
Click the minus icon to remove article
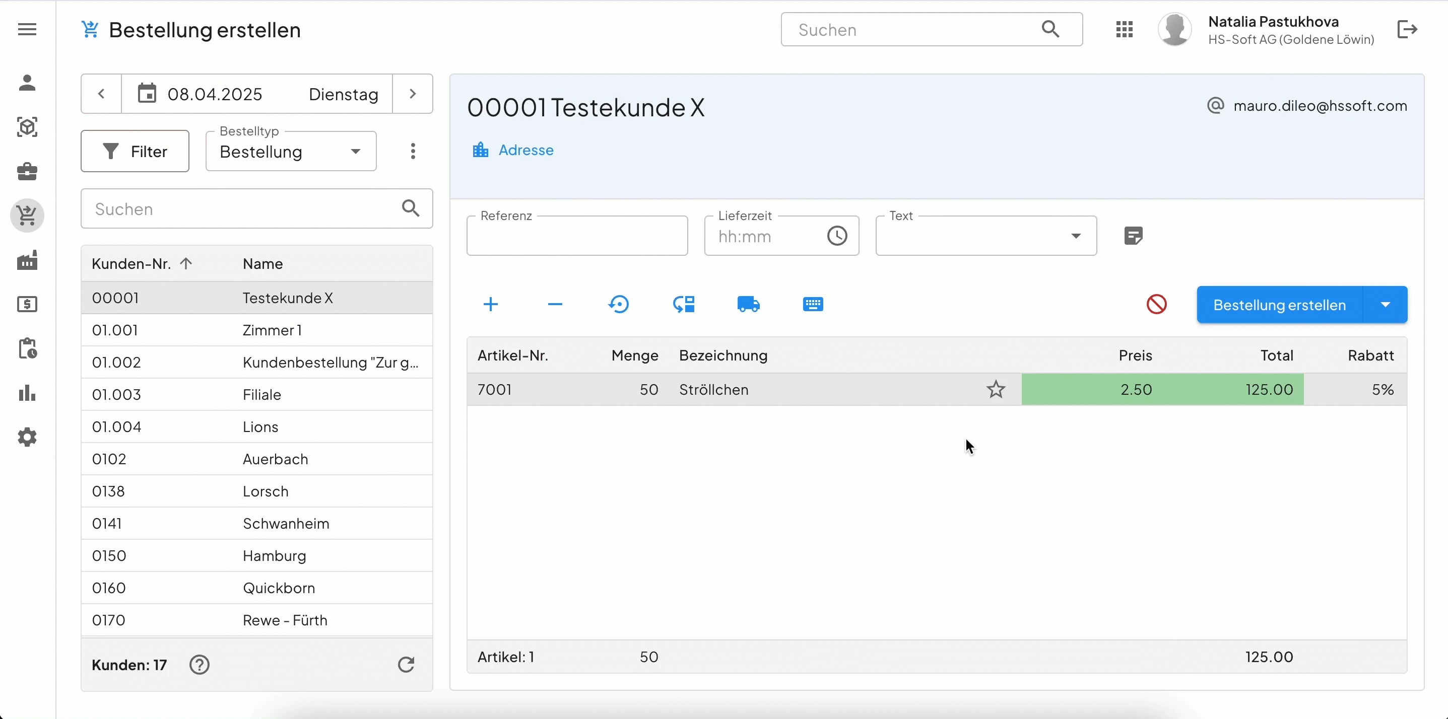click(555, 305)
